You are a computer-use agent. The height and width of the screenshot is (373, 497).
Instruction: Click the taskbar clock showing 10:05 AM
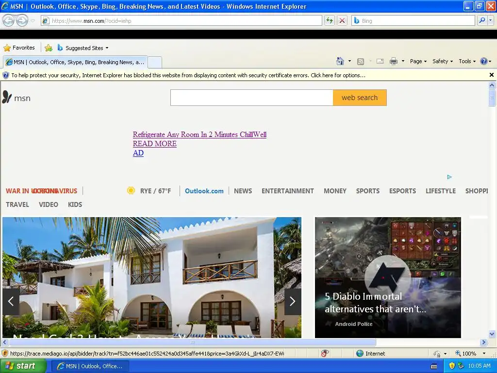(479, 366)
